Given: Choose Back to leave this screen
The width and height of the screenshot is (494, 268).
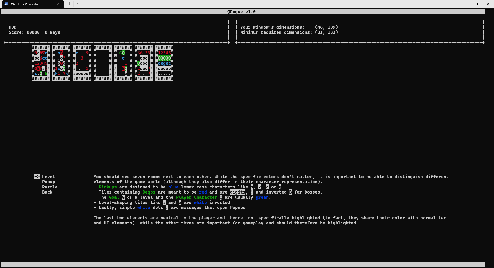Looking at the screenshot, I should pyautogui.click(x=47, y=192).
